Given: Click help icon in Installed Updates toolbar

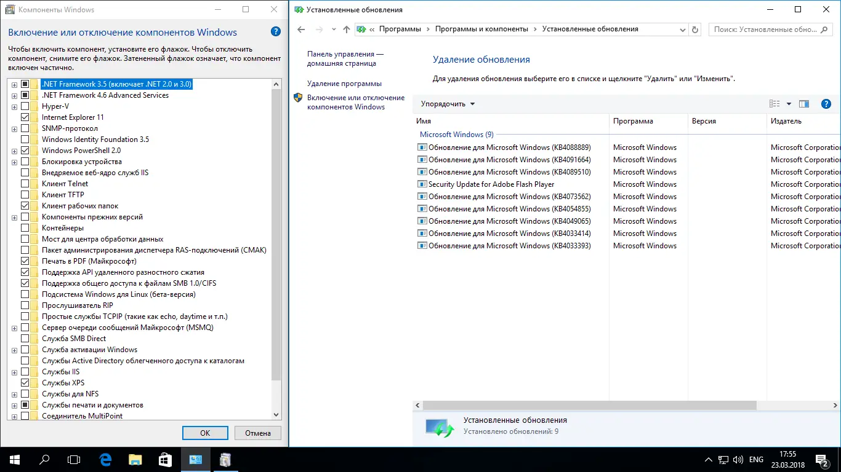Looking at the screenshot, I should click(826, 104).
